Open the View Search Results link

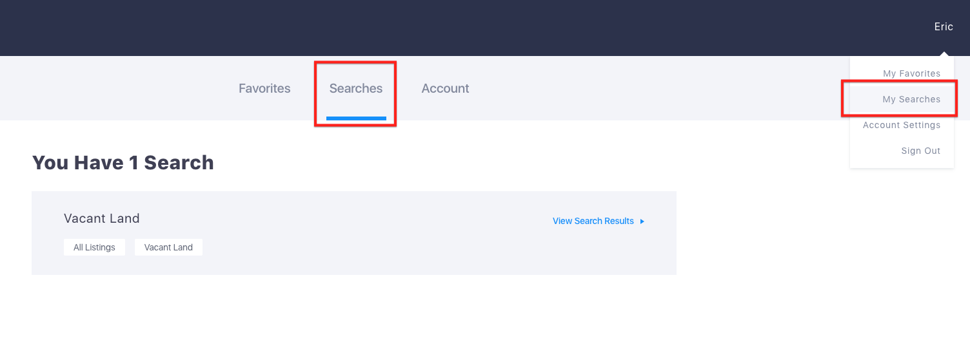[593, 221]
